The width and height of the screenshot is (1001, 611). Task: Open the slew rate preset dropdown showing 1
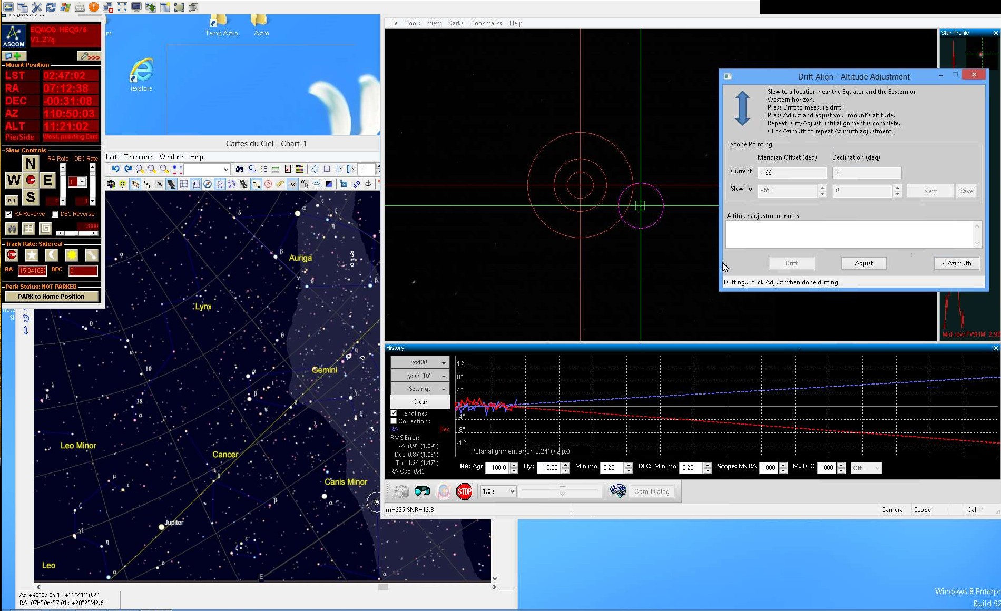pyautogui.click(x=77, y=182)
